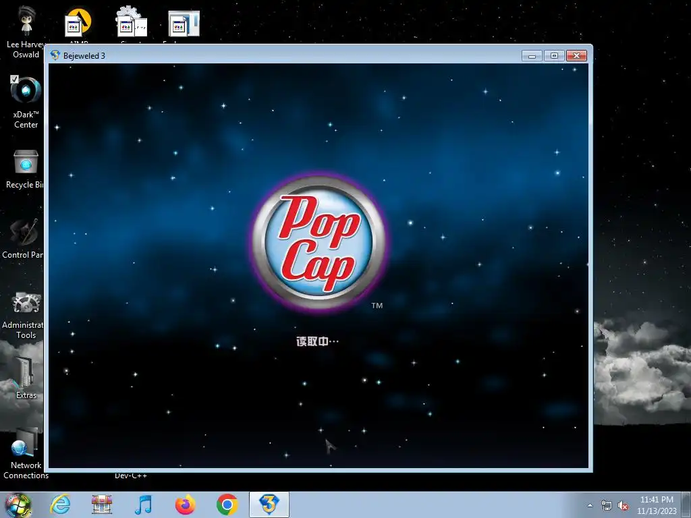Open the AIMP desktop shortcut
This screenshot has height=518, width=691.
(x=78, y=22)
